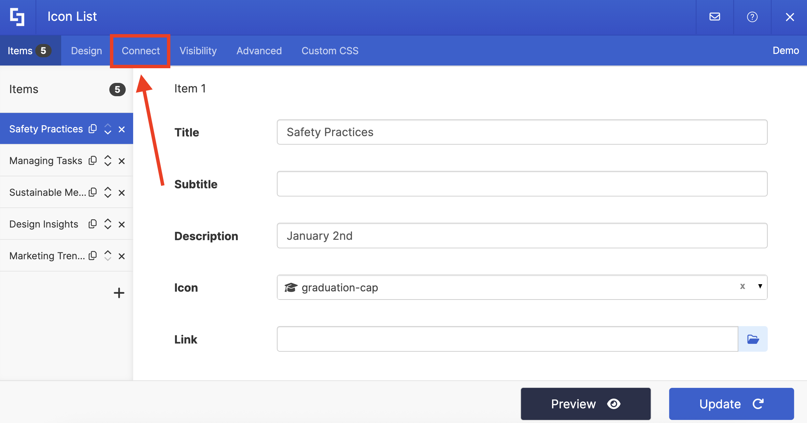Open the help question mark icon
This screenshot has height=423, width=807.
click(x=752, y=17)
